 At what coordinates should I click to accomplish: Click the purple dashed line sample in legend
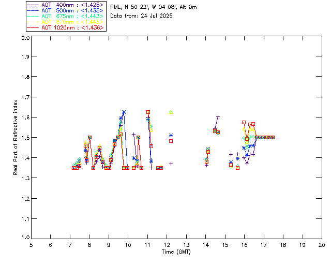(33, 5)
